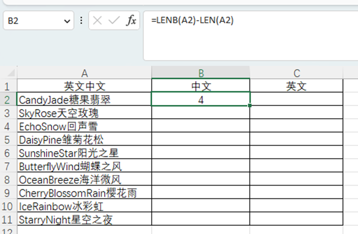358x234 pixels.
Task: Select row 4 header
Action: point(8,126)
